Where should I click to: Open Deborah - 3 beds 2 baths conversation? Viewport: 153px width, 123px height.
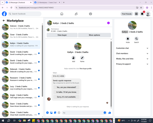pos(21,71)
